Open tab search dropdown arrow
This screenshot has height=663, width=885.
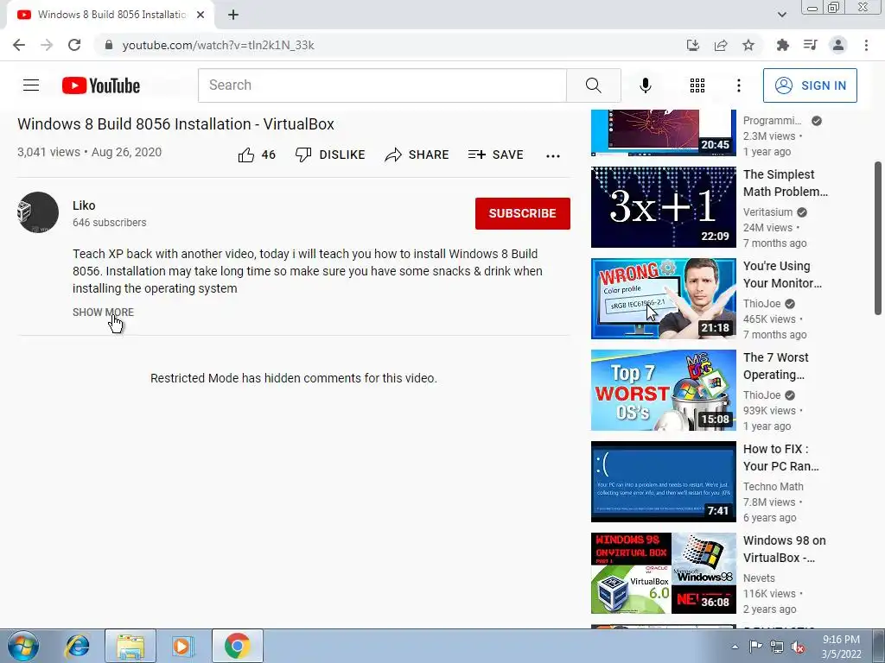(781, 15)
